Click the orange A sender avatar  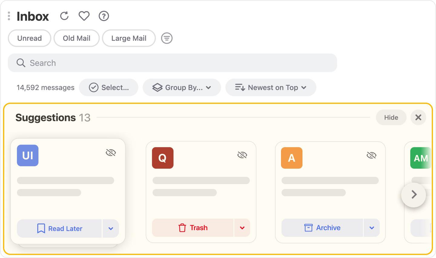pos(292,158)
